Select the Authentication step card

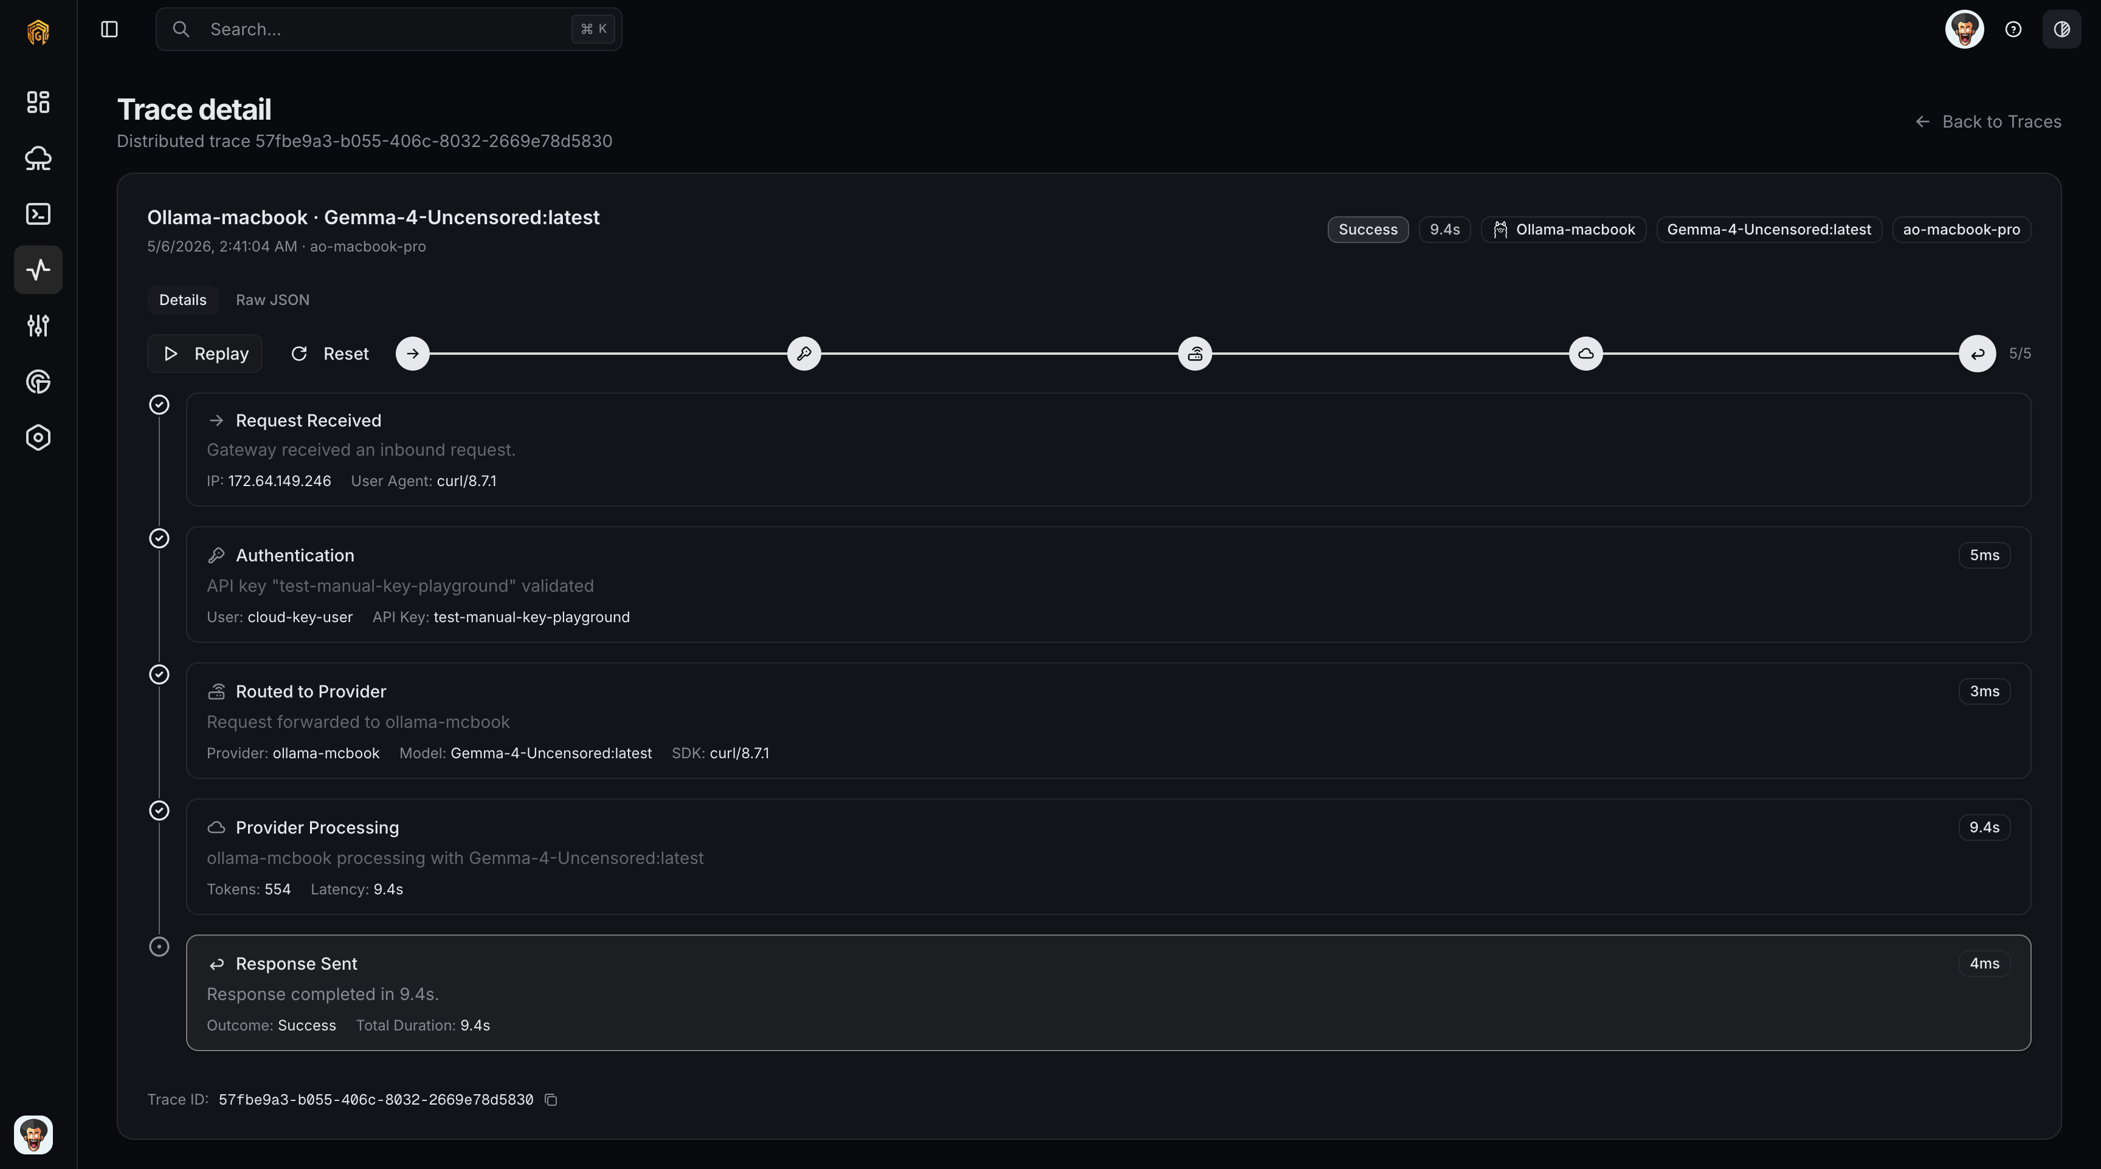click(x=1108, y=584)
